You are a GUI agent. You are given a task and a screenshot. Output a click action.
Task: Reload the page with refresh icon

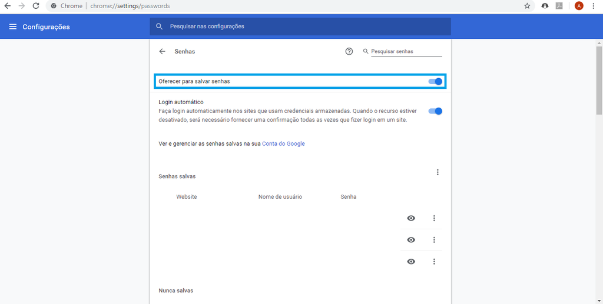pyautogui.click(x=36, y=6)
